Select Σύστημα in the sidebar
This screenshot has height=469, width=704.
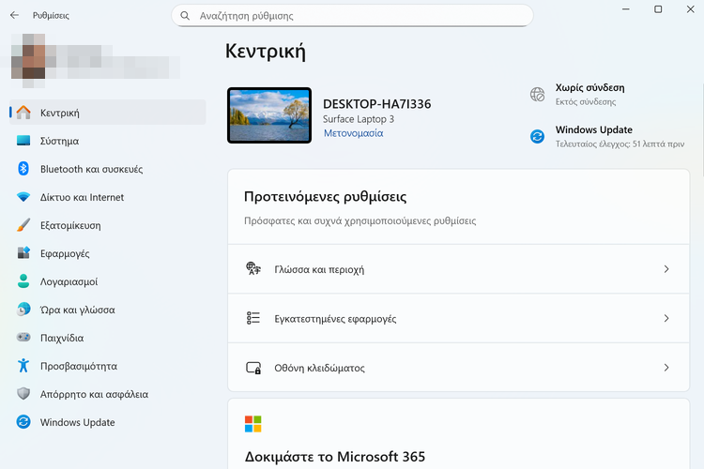tap(59, 141)
